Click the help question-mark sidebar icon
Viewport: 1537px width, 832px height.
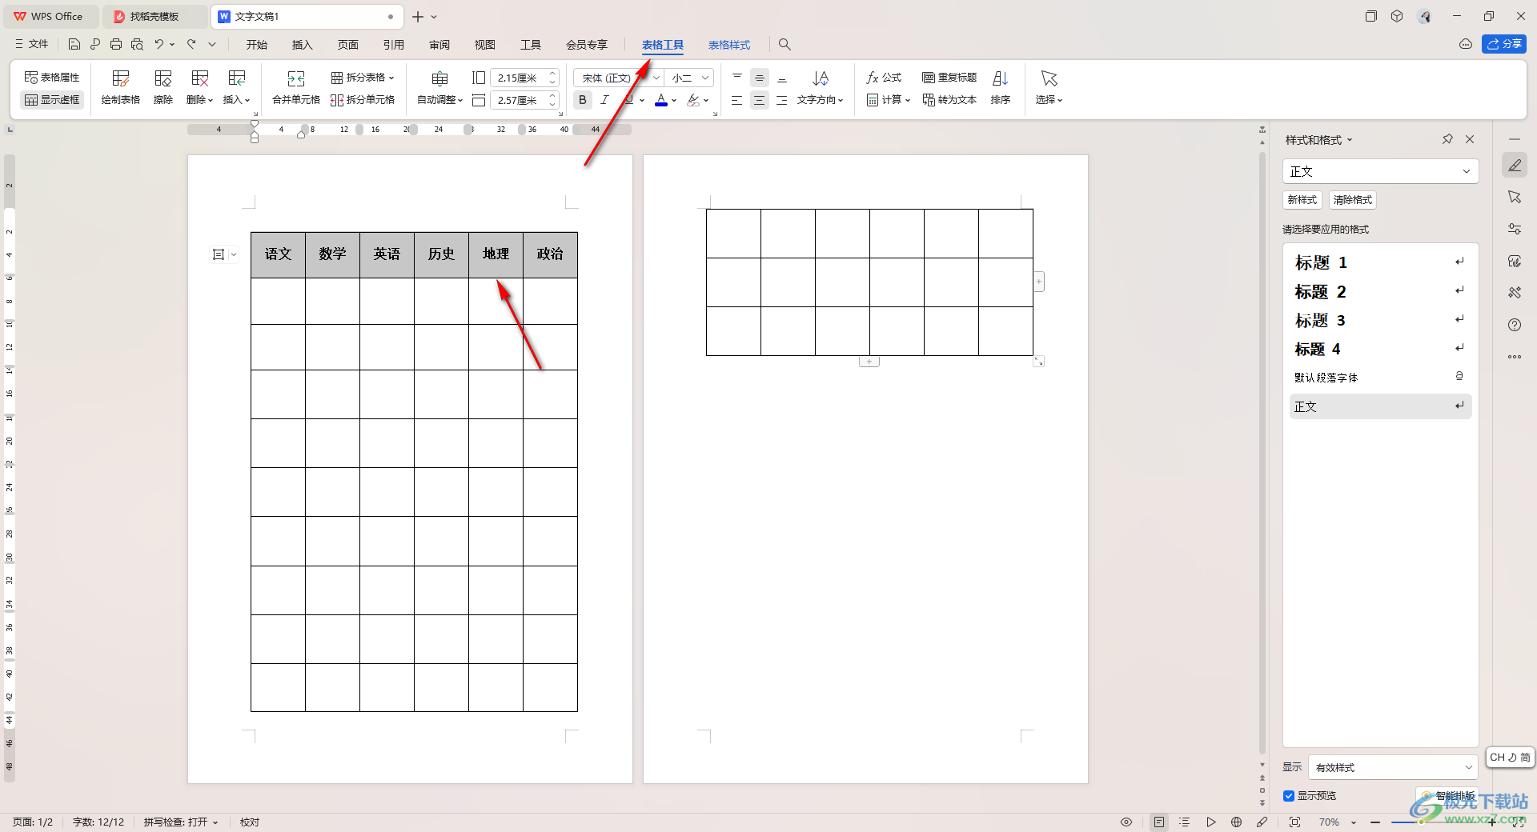pyautogui.click(x=1515, y=325)
